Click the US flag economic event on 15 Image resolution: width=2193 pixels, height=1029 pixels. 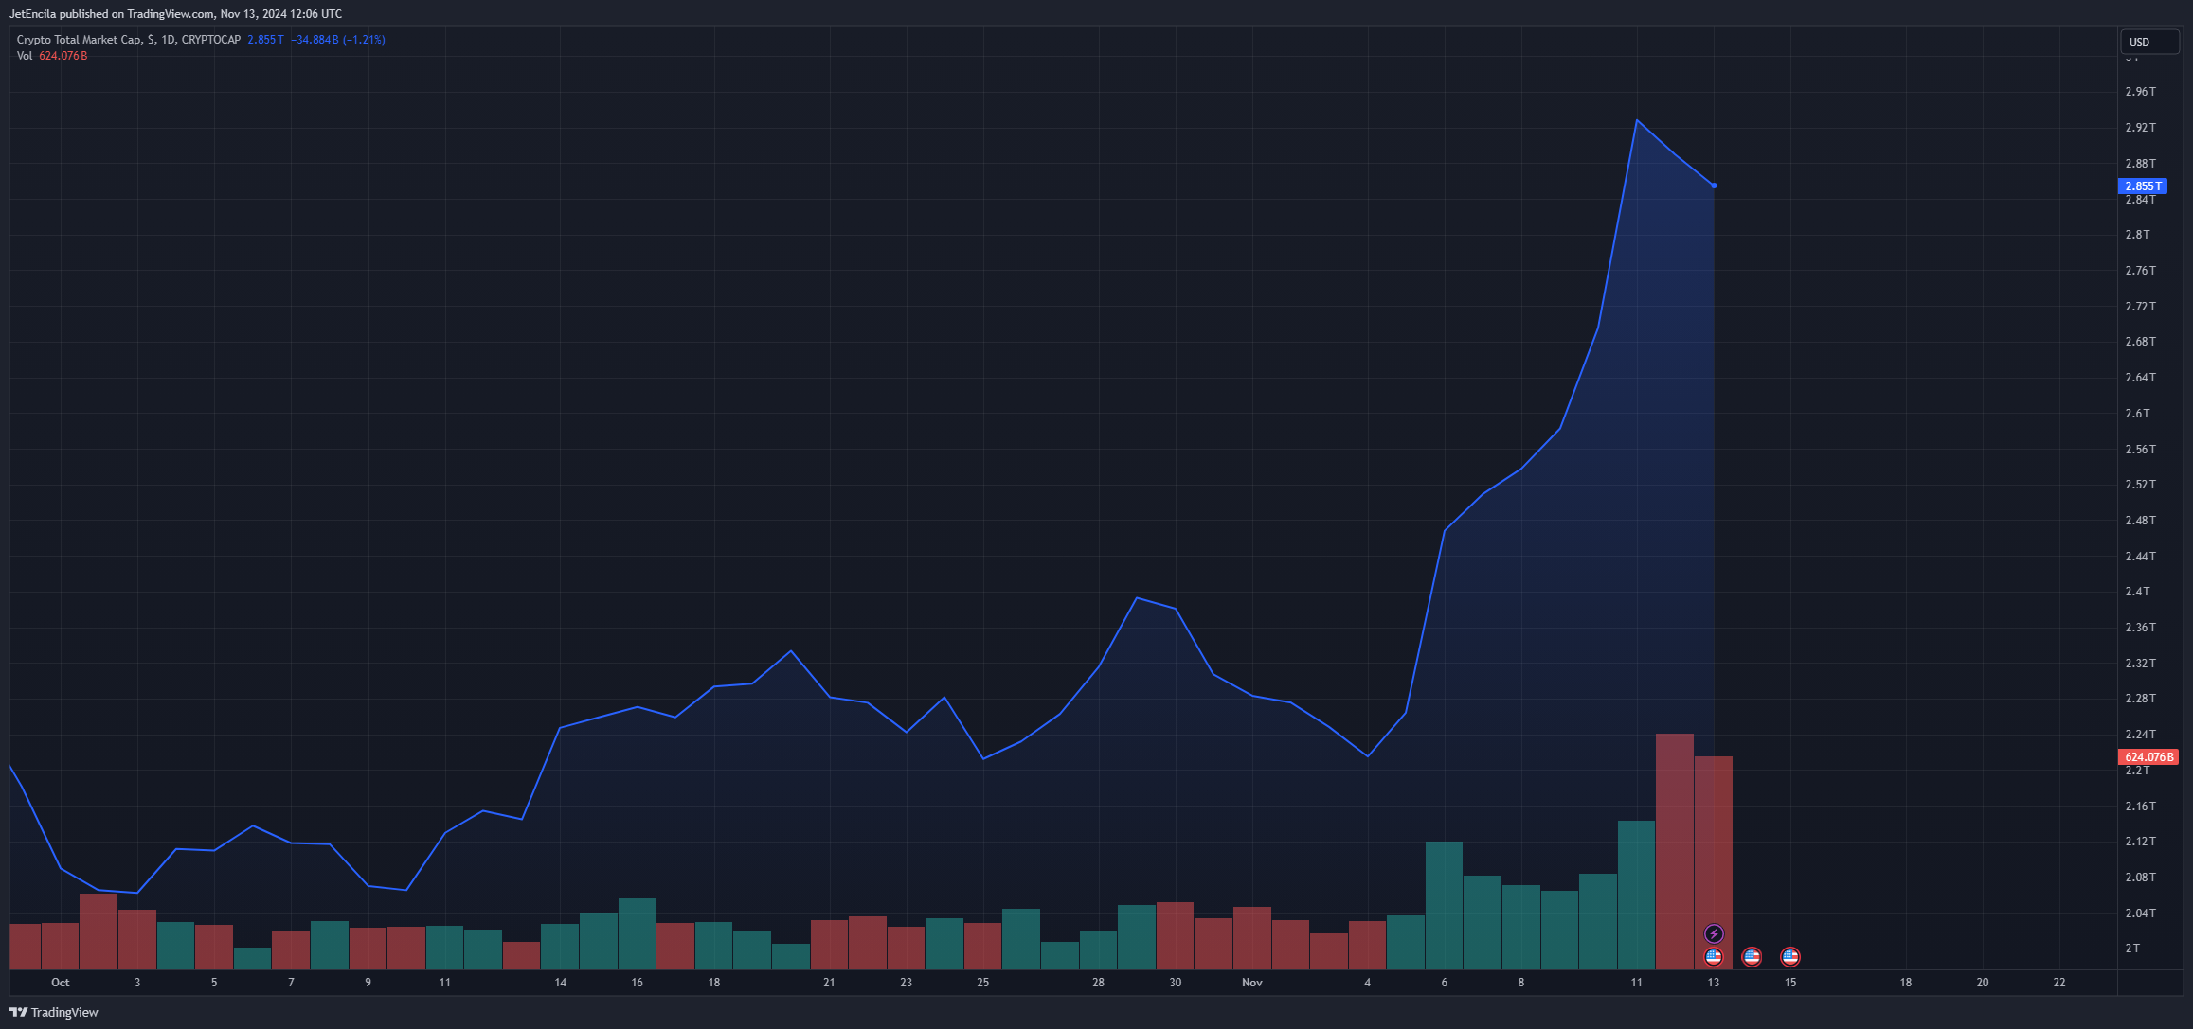(x=1789, y=957)
